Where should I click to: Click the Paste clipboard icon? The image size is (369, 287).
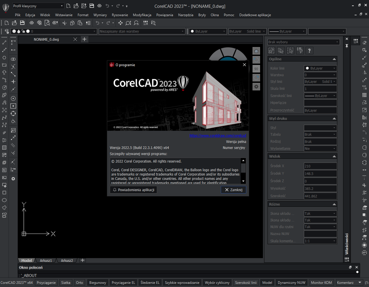click(x=80, y=23)
